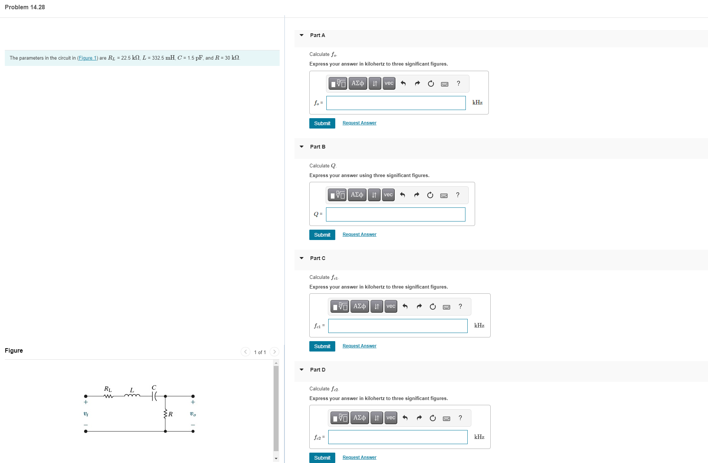Click the undo arrow icon in Part B

pos(403,194)
